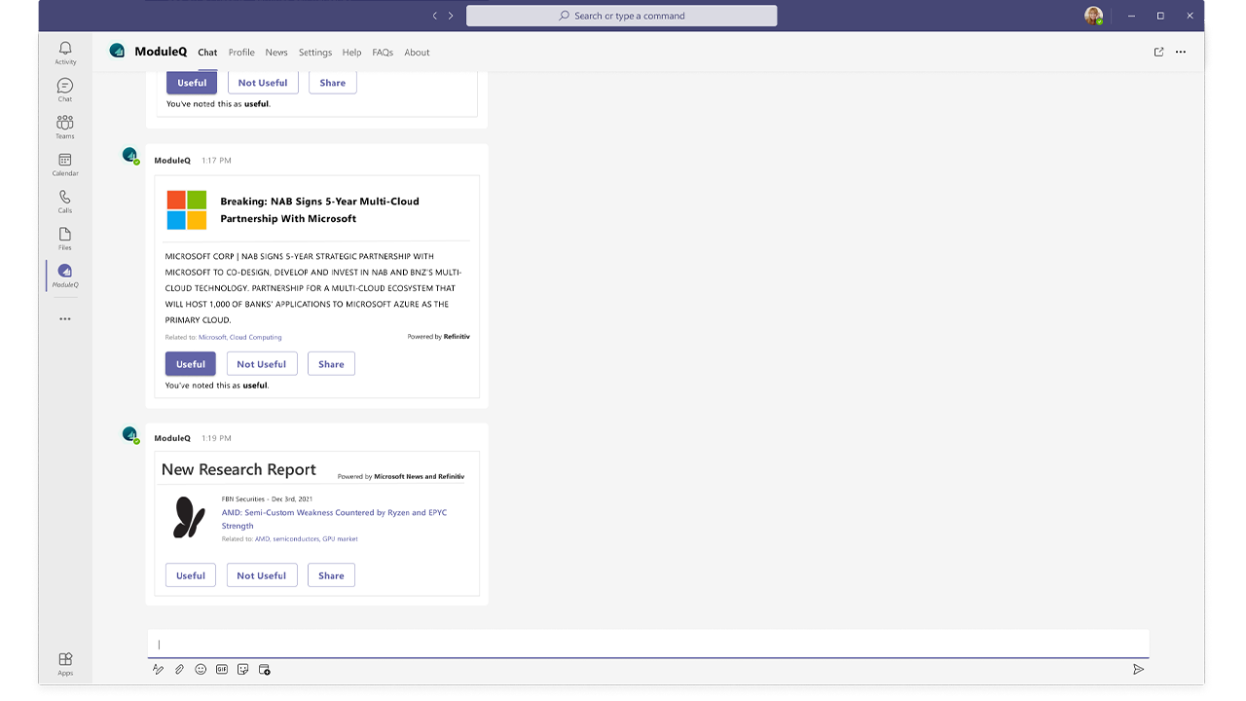Open the About tab
Screen dimensions: 1246x701
pyautogui.click(x=417, y=53)
